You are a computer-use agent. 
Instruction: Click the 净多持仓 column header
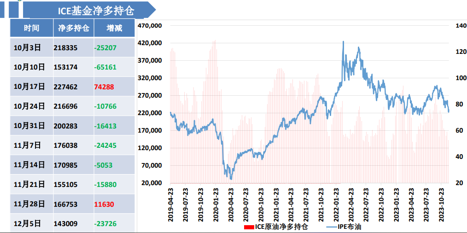pos(74,28)
